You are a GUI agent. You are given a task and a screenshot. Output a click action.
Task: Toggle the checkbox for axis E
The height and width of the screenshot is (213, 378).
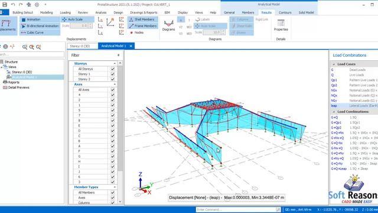tap(113, 125)
